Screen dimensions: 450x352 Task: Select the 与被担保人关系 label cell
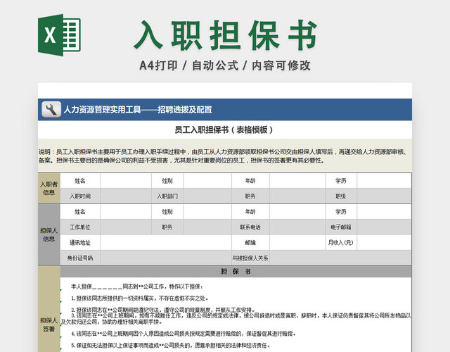click(x=250, y=258)
